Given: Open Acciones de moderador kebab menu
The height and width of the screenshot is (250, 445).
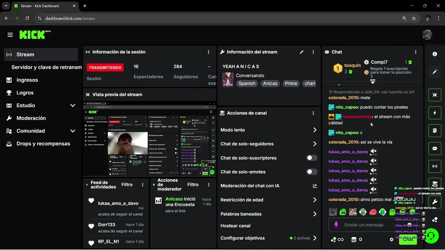Looking at the screenshot, I should 209,185.
